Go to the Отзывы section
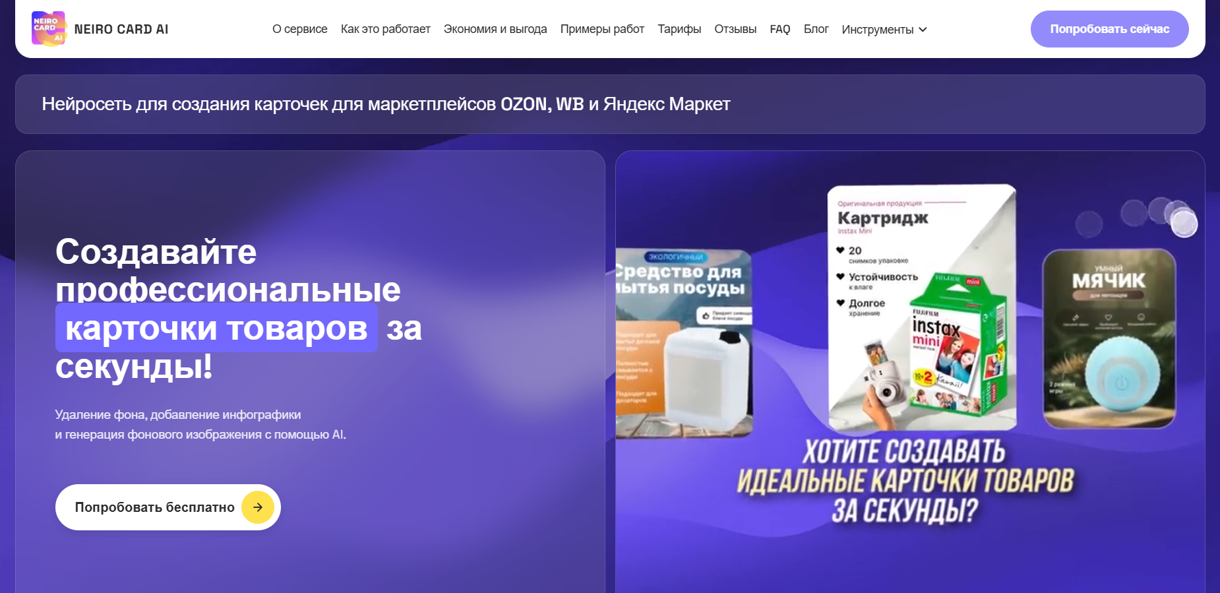The image size is (1220, 593). pyautogui.click(x=735, y=29)
